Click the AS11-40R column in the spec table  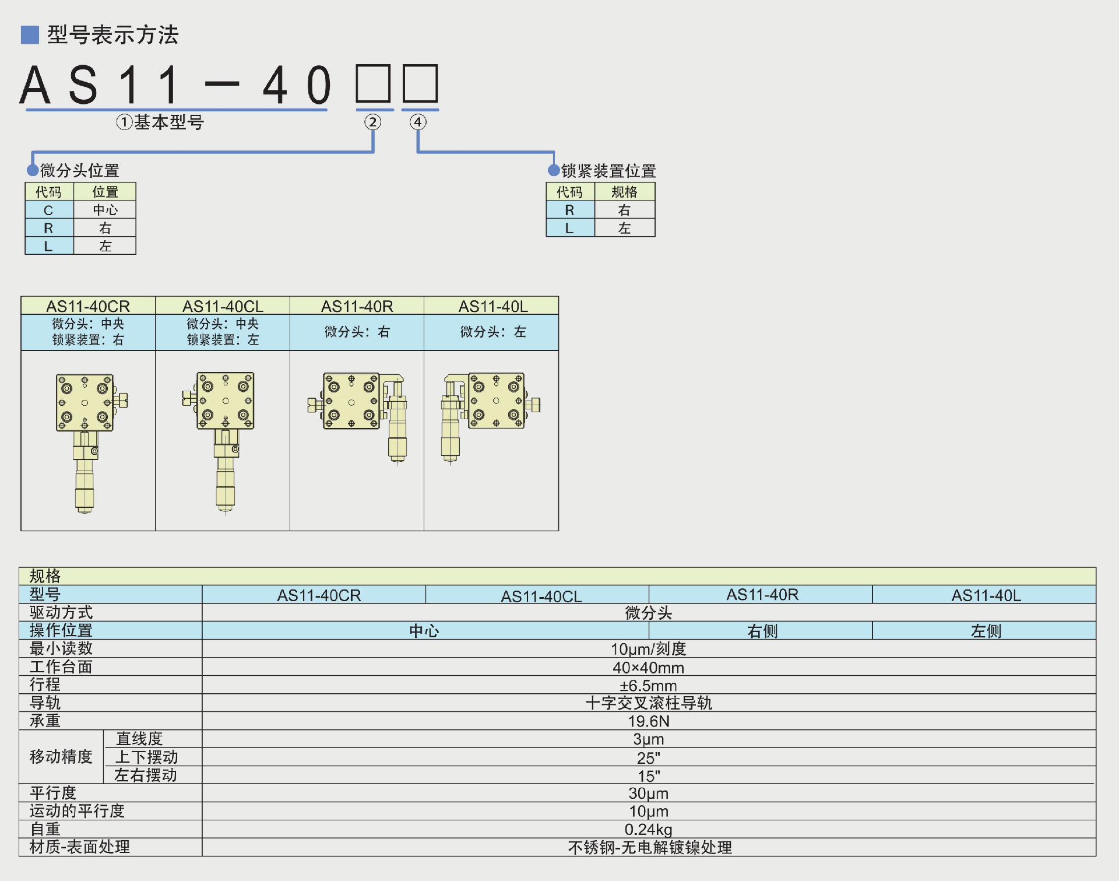762,595
